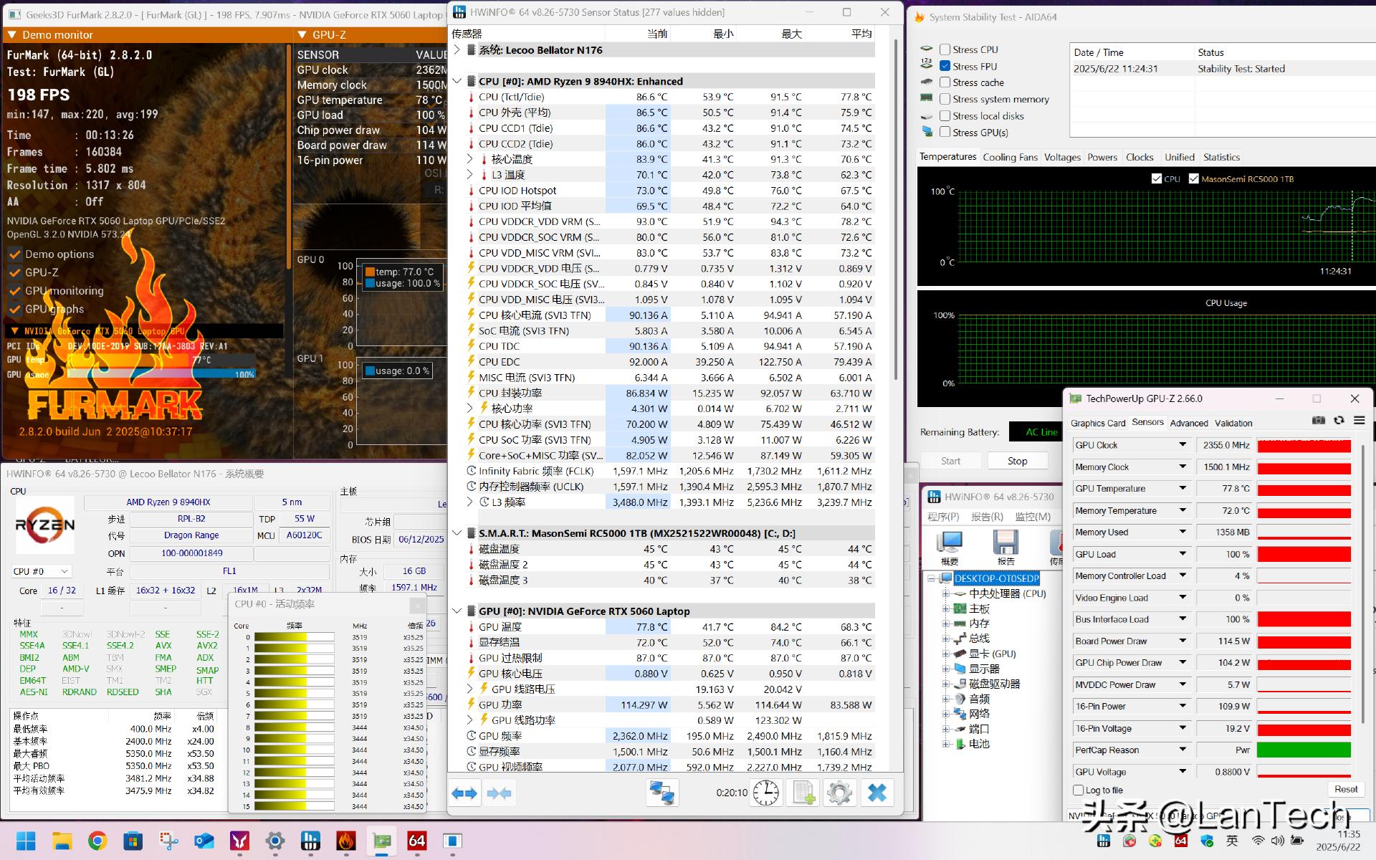The image size is (1376, 860).
Task: Switch to HWiNFO taskbar icon
Action: pyautogui.click(x=310, y=841)
